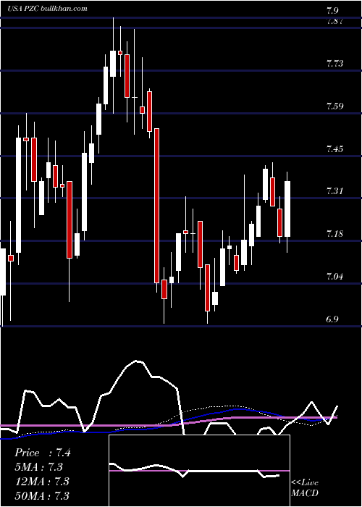
Task: Click the Live MACD inset chart
Action: [199, 471]
